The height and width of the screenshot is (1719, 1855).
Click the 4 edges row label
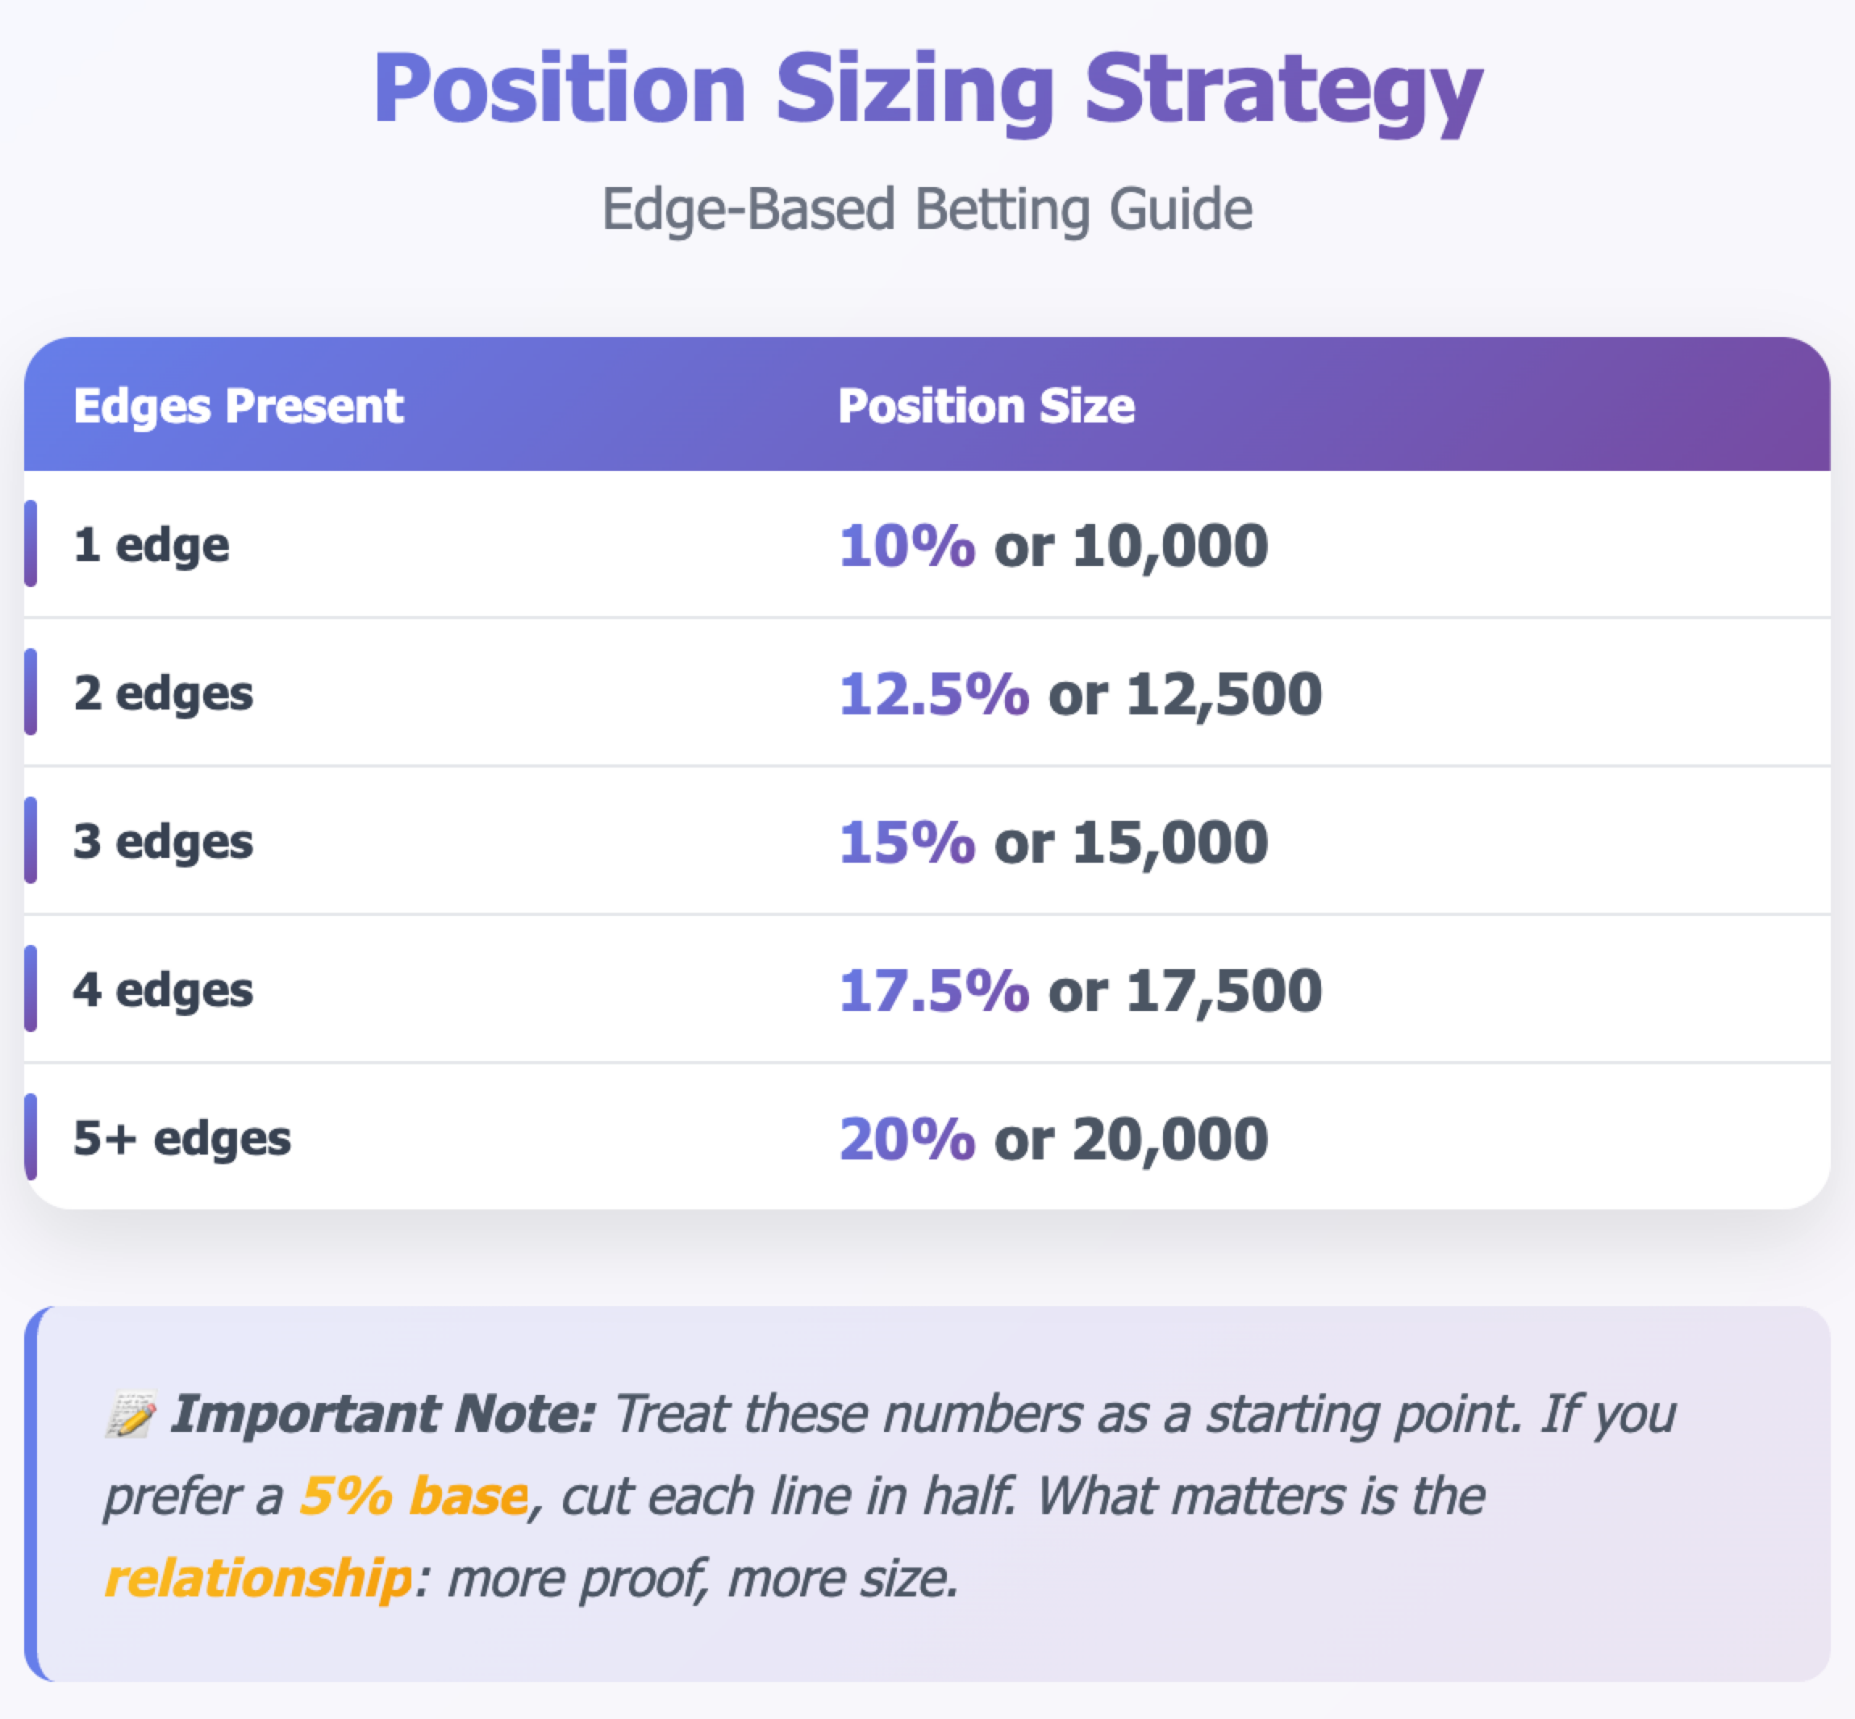[163, 989]
